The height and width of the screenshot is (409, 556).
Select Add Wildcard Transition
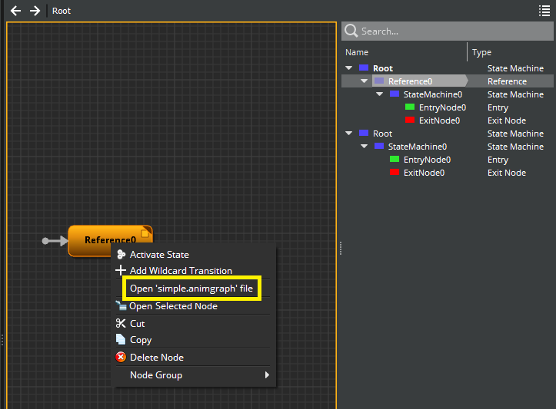(181, 271)
